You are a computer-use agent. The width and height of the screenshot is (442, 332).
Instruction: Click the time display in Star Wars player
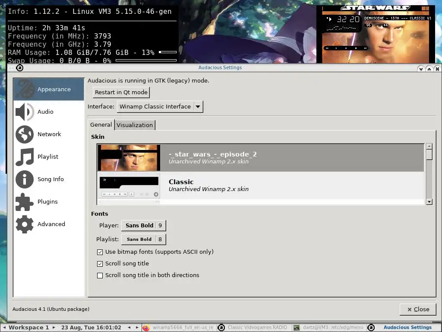[348, 19]
